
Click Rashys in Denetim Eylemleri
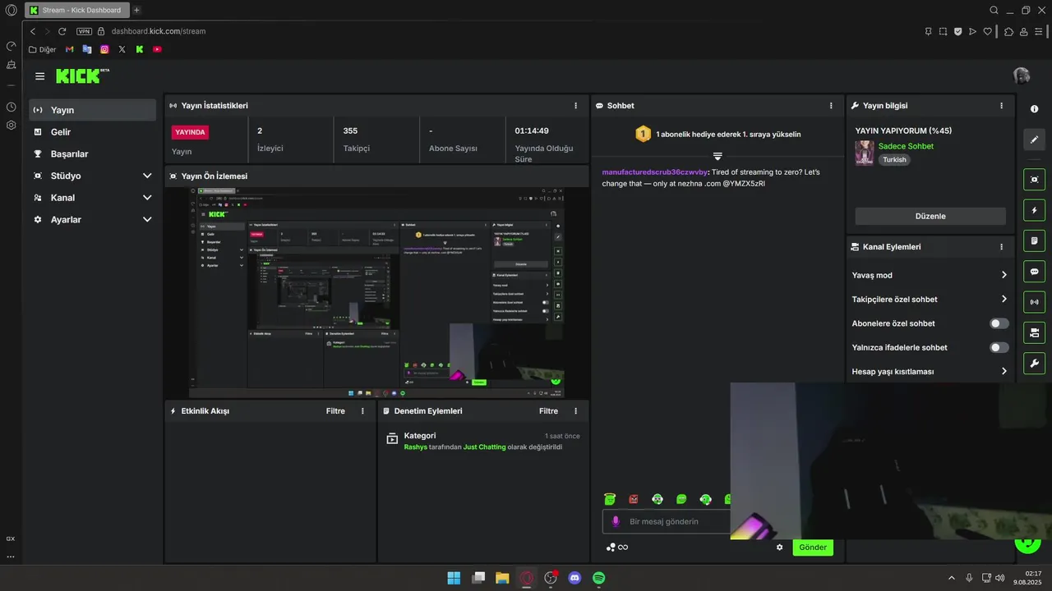pyautogui.click(x=415, y=447)
